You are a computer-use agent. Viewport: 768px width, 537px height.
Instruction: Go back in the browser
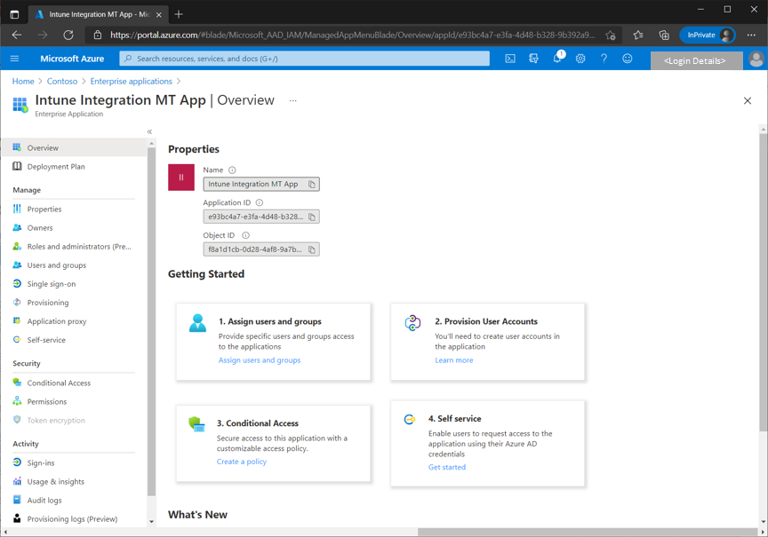pyautogui.click(x=17, y=35)
